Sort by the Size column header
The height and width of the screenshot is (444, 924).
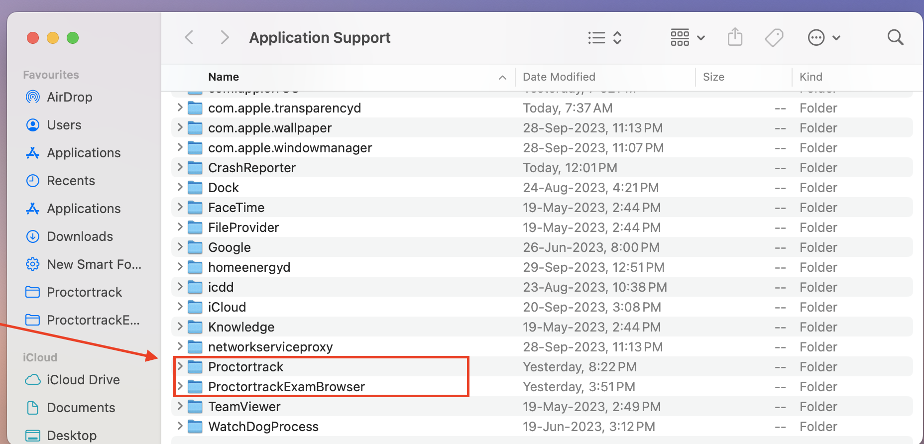(713, 77)
